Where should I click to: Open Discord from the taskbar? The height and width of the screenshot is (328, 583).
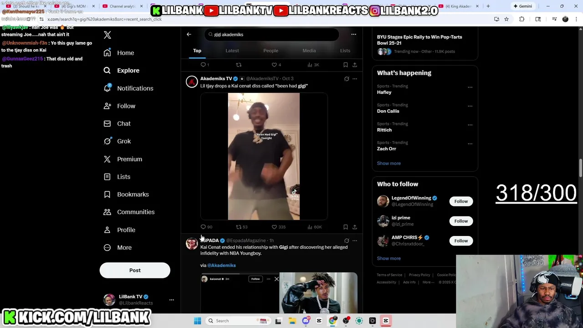tap(306, 321)
